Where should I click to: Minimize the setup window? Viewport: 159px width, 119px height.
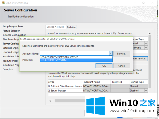point(135,3)
